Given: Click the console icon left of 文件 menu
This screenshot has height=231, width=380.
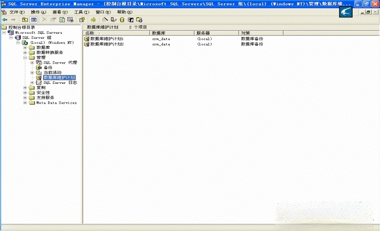Looking at the screenshot, I should click(x=4, y=12).
